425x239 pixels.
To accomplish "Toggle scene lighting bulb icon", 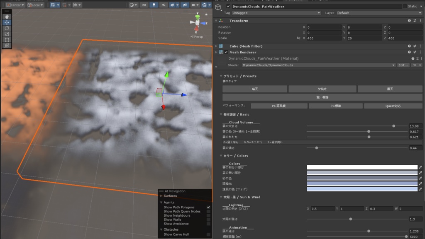I will point(155,5).
